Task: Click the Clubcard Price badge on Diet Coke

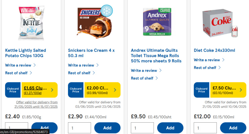Action: pyautogui.click(x=202, y=90)
